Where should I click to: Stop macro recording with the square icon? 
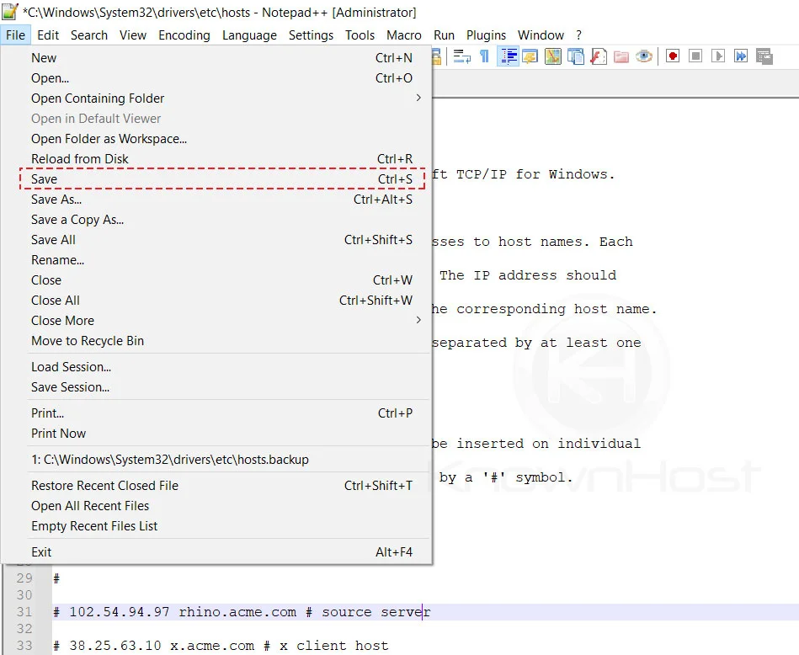pos(695,56)
